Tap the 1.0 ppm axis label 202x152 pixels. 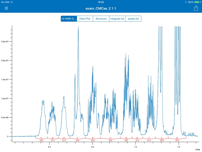tap(179, 147)
